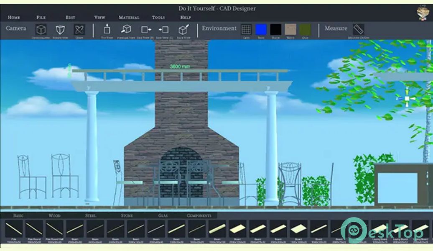The width and height of the screenshot is (433, 251).
Task: Switch to the Stone parts tab
Action: 127,215
